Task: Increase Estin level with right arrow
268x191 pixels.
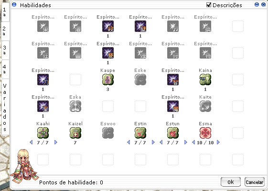Action: 153,142
